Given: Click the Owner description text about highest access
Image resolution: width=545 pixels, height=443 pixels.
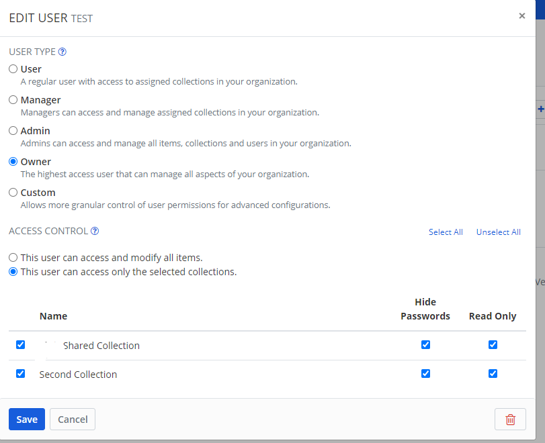Looking at the screenshot, I should coord(165,174).
